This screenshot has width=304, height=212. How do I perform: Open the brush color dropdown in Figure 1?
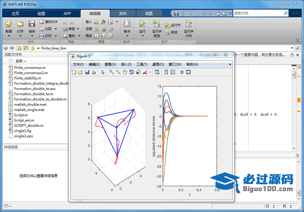(x=150, y=72)
